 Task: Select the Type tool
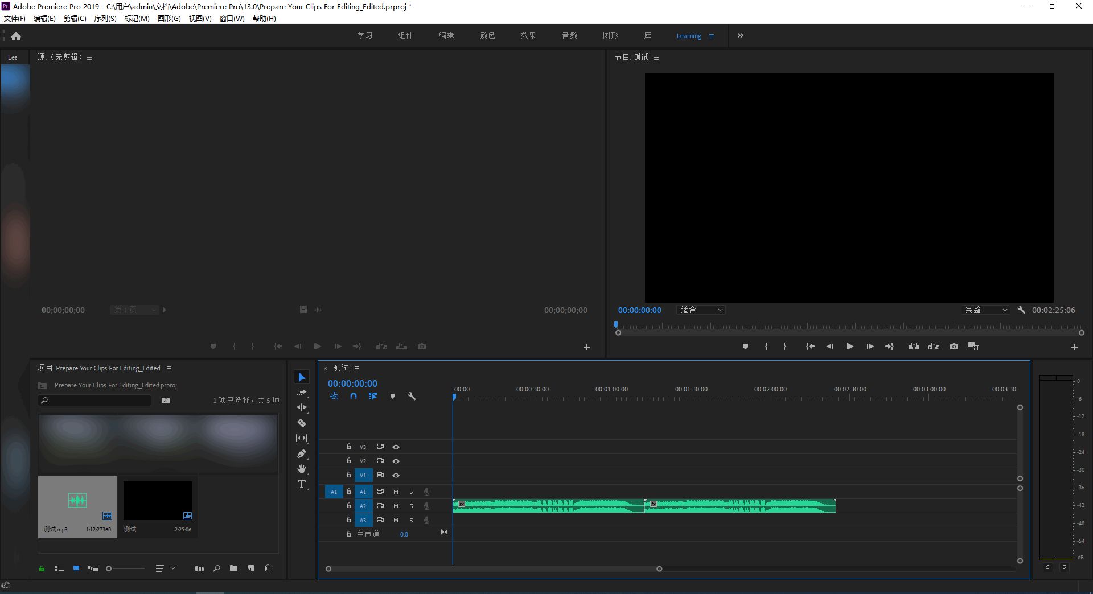[x=302, y=484]
